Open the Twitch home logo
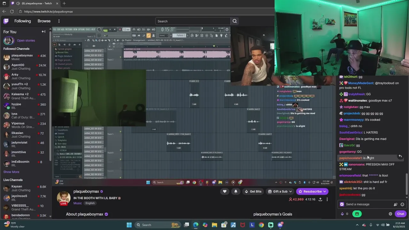409x230 pixels. [x=6, y=21]
